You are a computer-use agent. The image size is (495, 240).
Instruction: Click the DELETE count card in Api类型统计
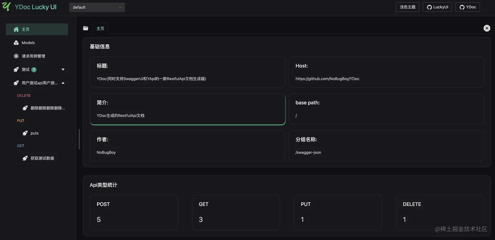[x=440, y=213]
